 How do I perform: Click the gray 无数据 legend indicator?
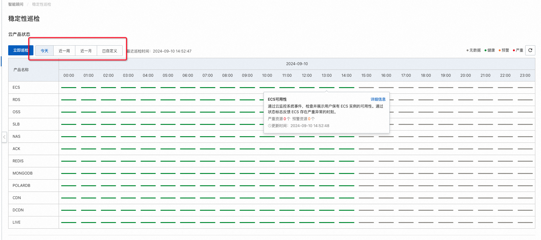pos(467,50)
